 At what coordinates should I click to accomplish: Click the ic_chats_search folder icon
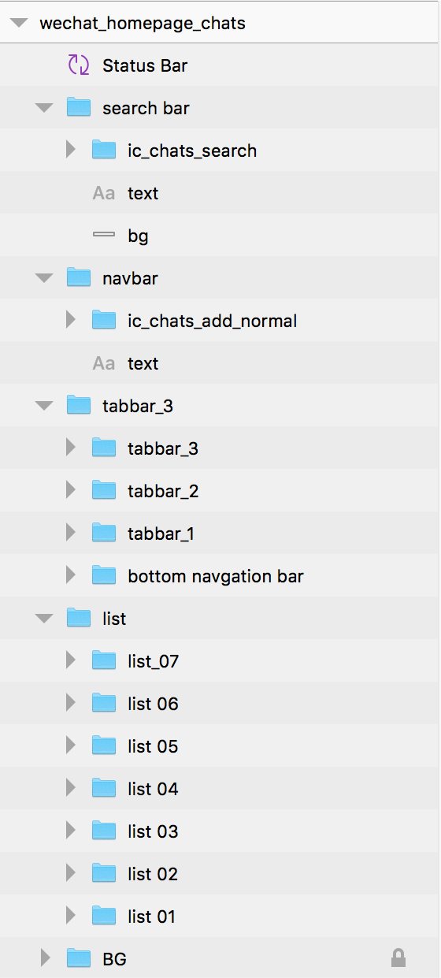[x=104, y=151]
